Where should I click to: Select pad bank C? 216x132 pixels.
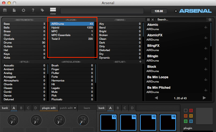[125, 108]
